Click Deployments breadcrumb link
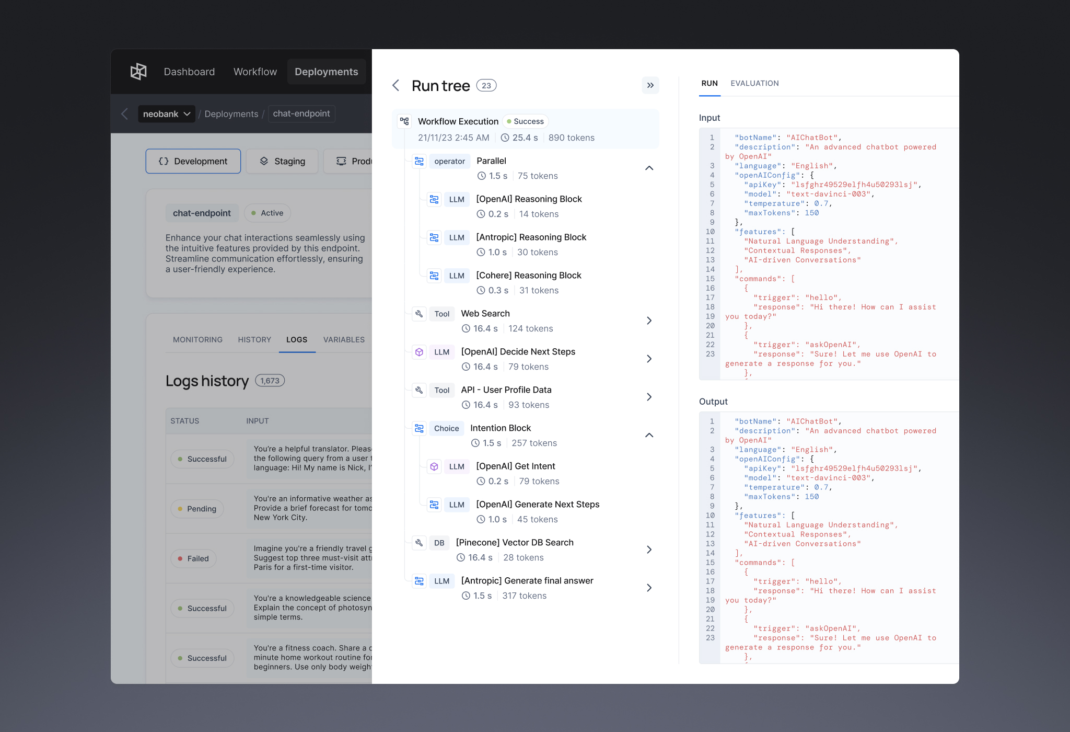The width and height of the screenshot is (1070, 732). coord(231,114)
